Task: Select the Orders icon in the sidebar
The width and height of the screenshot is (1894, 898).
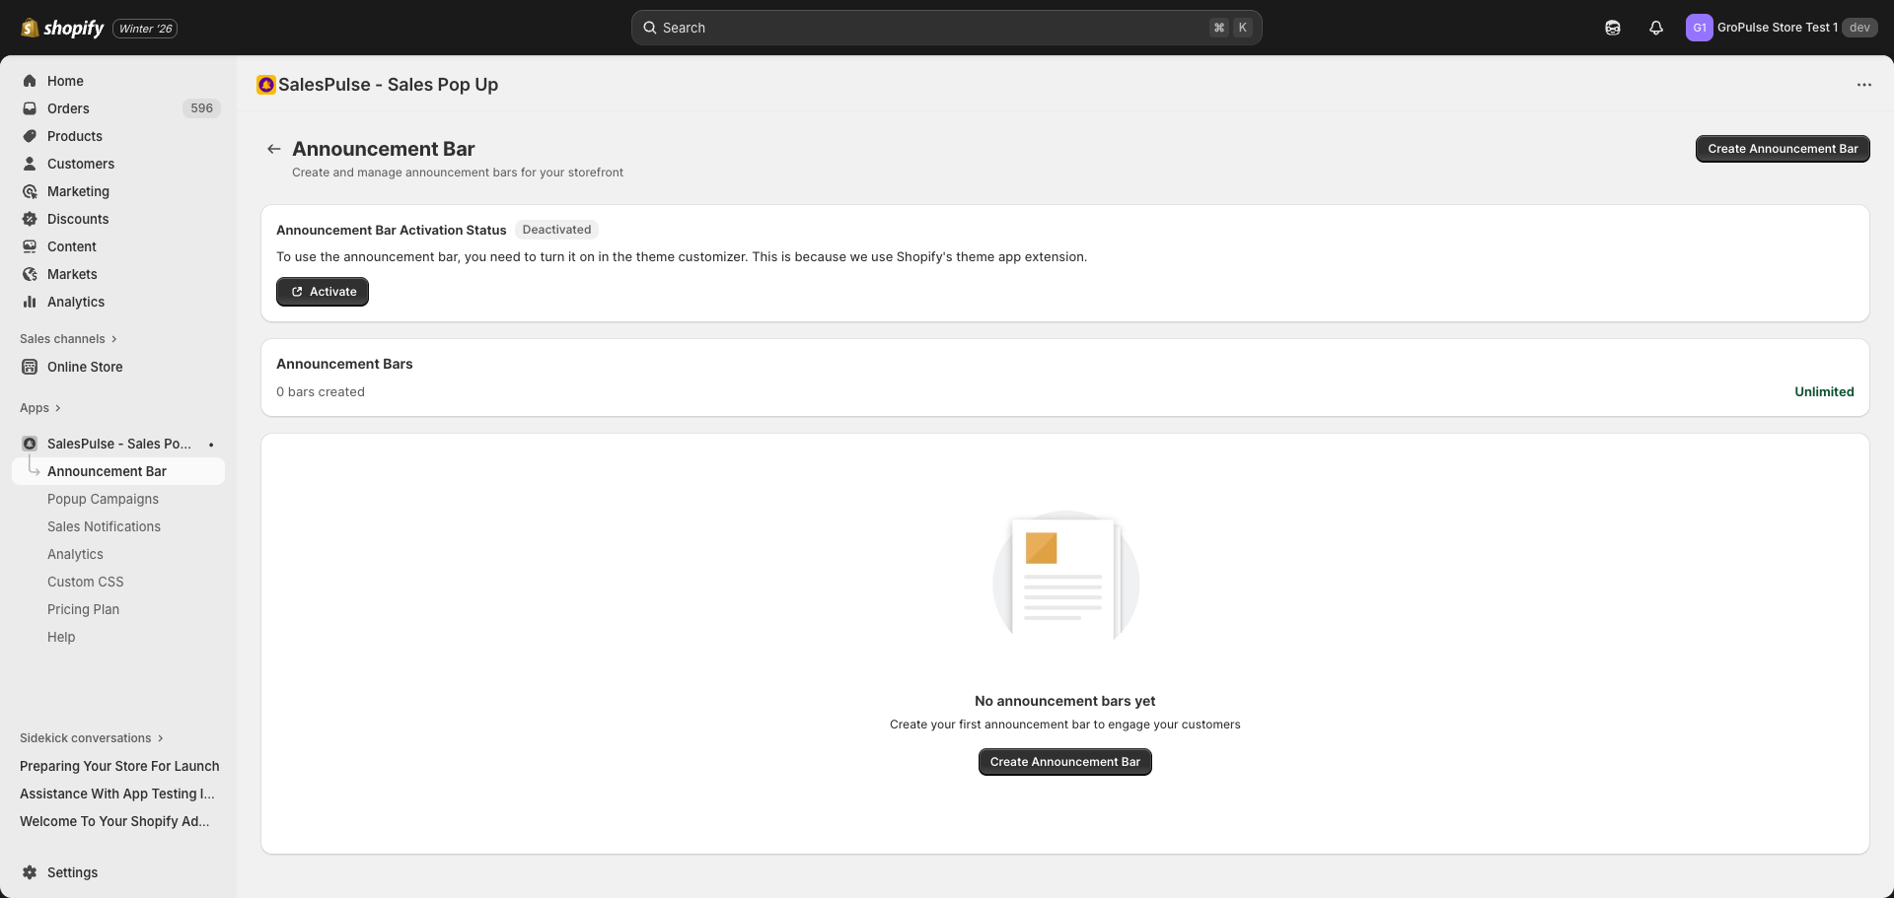Action: [30, 108]
